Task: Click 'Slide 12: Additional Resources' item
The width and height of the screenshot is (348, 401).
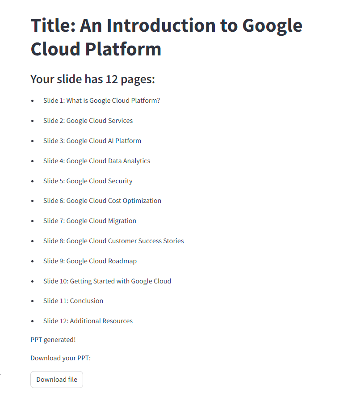Action: 88,321
